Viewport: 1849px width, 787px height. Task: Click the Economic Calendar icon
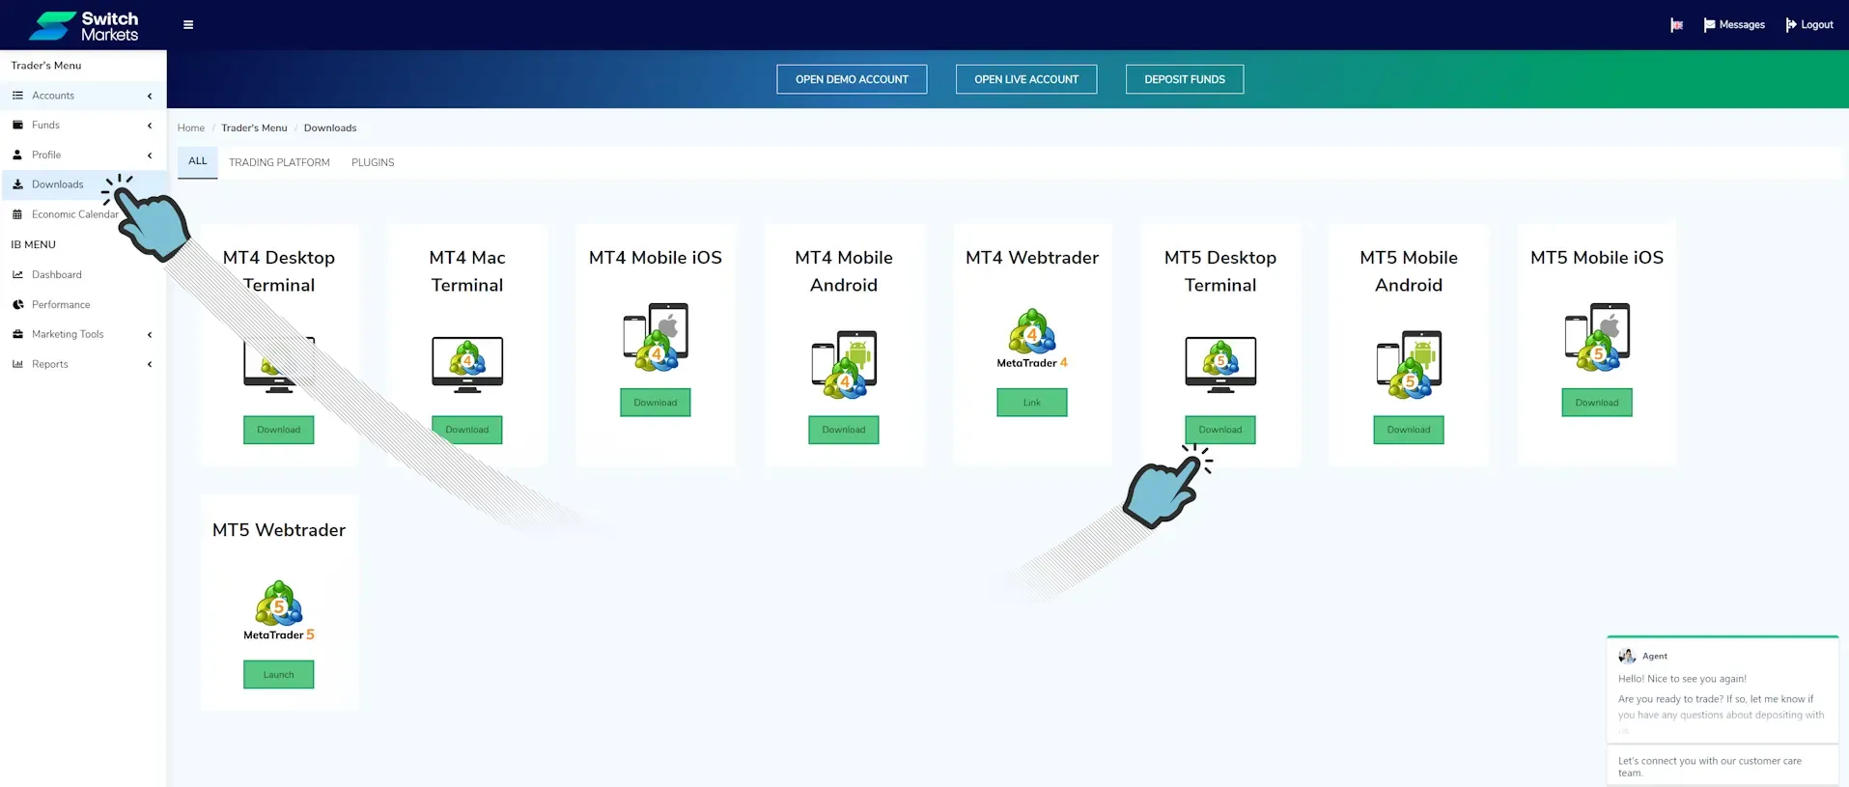coord(17,214)
